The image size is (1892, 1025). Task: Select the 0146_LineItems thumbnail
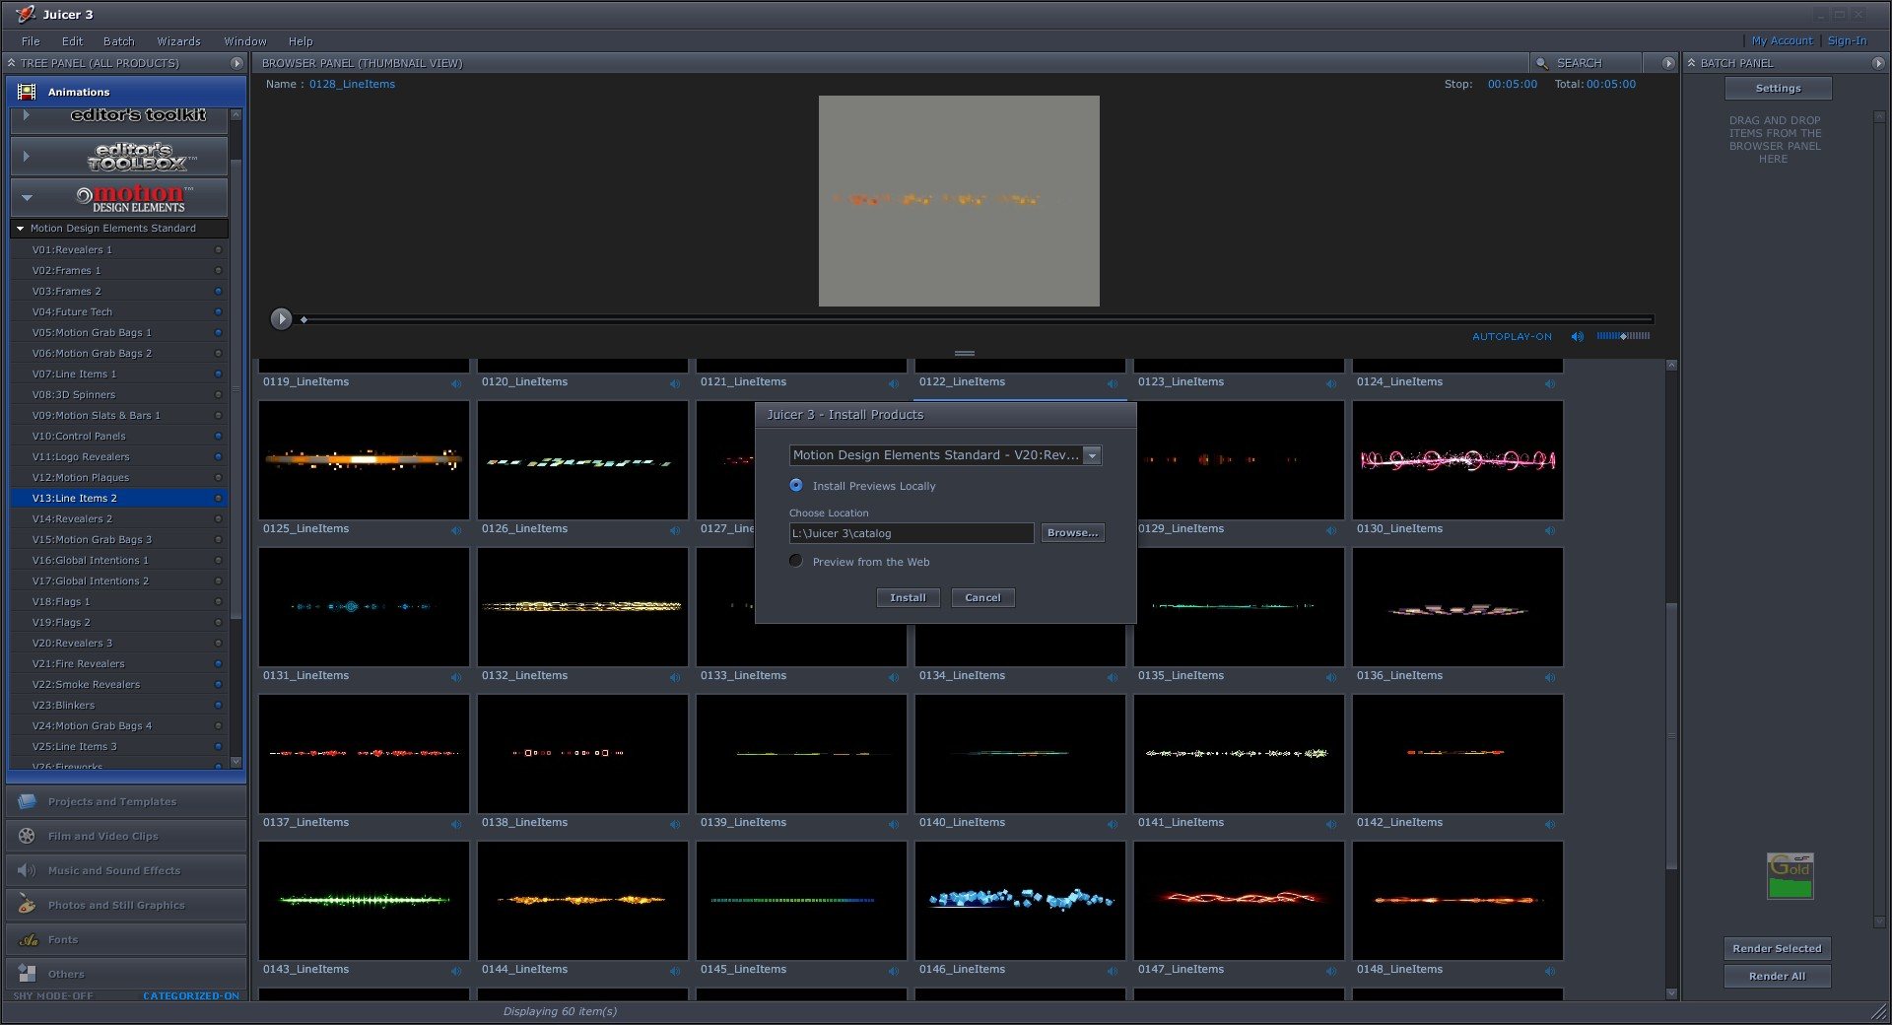tap(1019, 900)
